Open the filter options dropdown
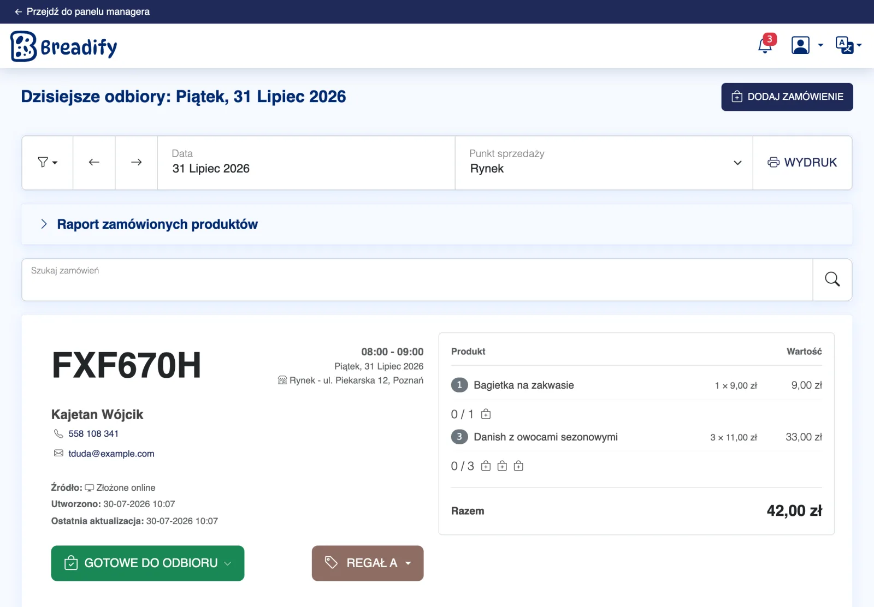The image size is (874, 607). point(48,163)
